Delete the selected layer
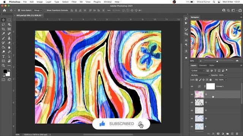 pos(237,134)
